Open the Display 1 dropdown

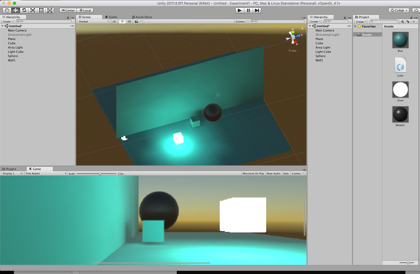(12, 174)
